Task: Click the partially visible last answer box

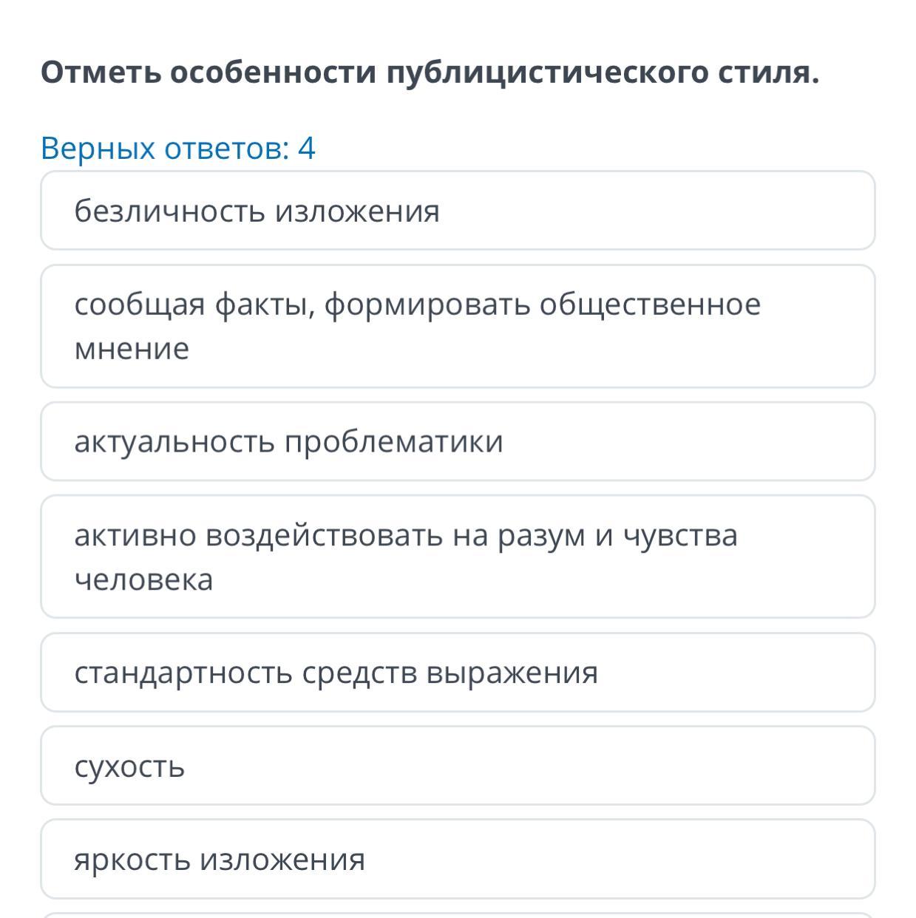Action: [457, 915]
